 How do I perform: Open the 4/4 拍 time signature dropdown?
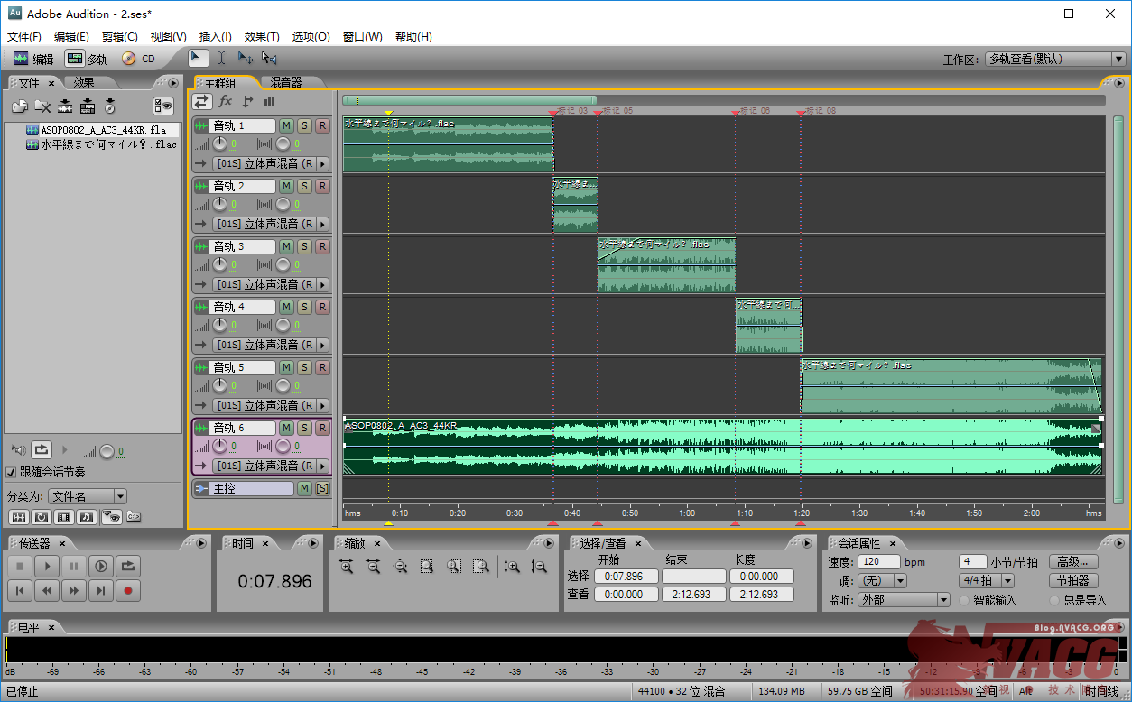(x=987, y=581)
